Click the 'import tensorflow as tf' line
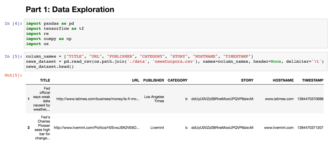Image resolution: width=330 pixels, height=142 pixels. (55, 28)
